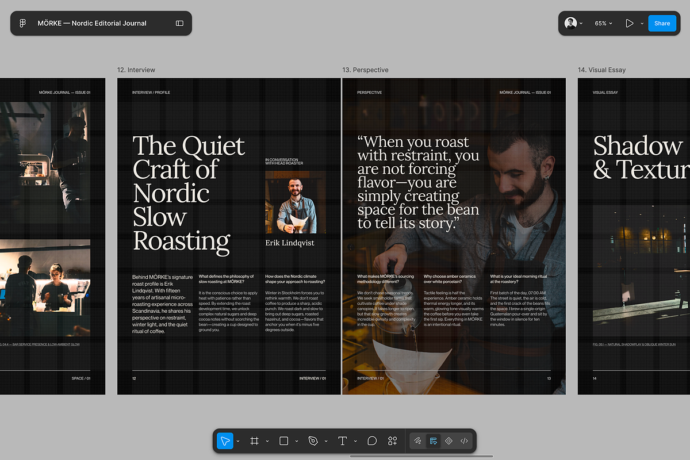Select the PERSPECTIVE page header text
The width and height of the screenshot is (690, 460).
[369, 93]
